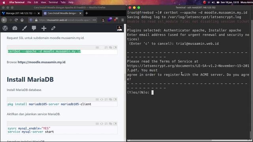Reload the Firefox page
This screenshot has width=253, height=142.
[x=16, y=20]
